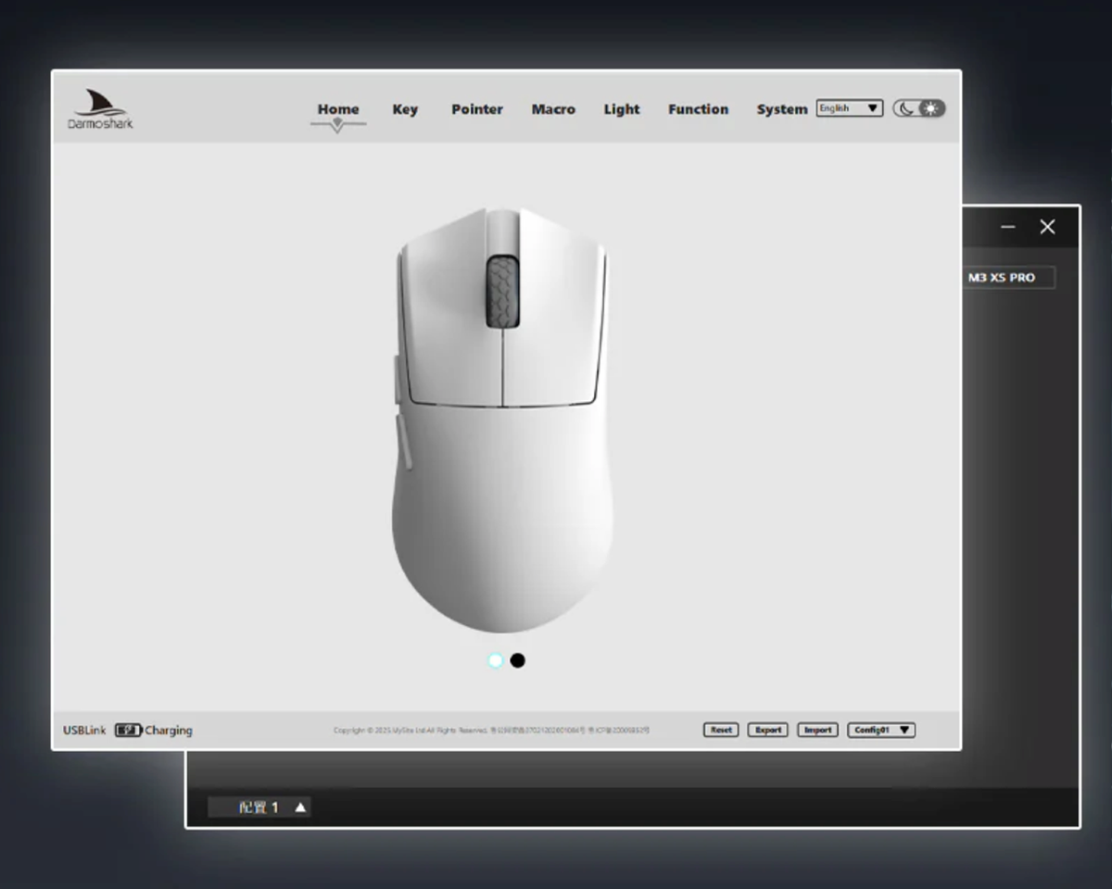
Task: Select the white mouse color dot
Action: (496, 660)
